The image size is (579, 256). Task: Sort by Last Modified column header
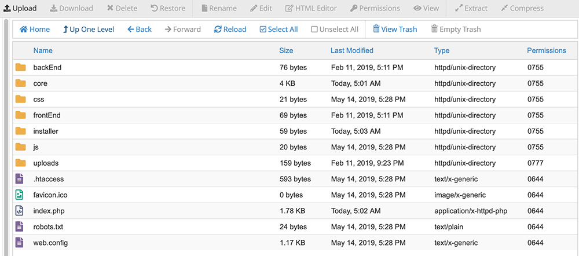pos(351,50)
